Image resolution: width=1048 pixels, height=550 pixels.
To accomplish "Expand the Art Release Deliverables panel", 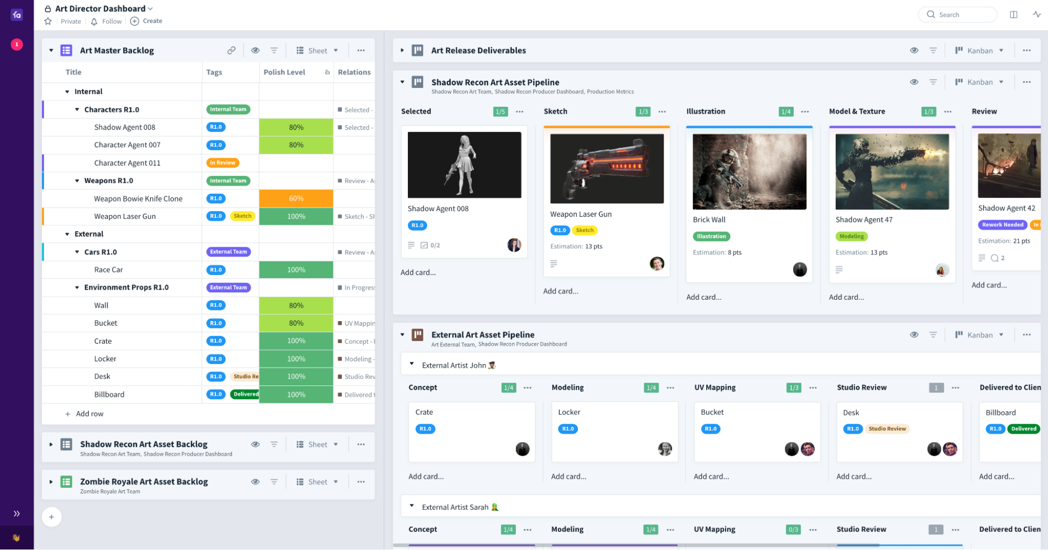I will point(402,50).
